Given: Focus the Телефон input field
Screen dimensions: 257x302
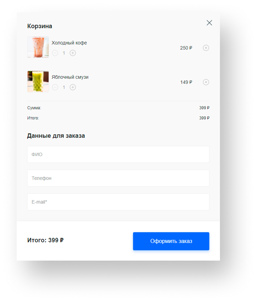Looking at the screenshot, I should [x=118, y=178].
